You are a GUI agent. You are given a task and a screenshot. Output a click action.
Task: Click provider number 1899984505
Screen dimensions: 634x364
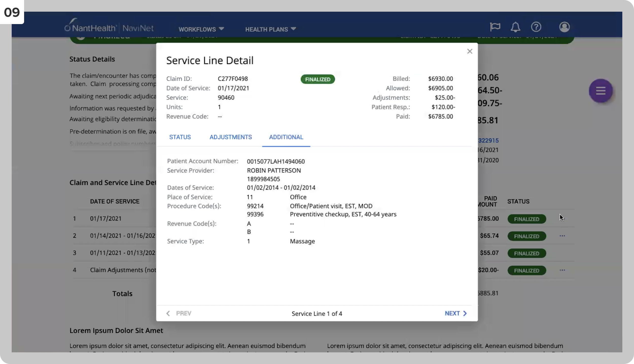coord(263,179)
